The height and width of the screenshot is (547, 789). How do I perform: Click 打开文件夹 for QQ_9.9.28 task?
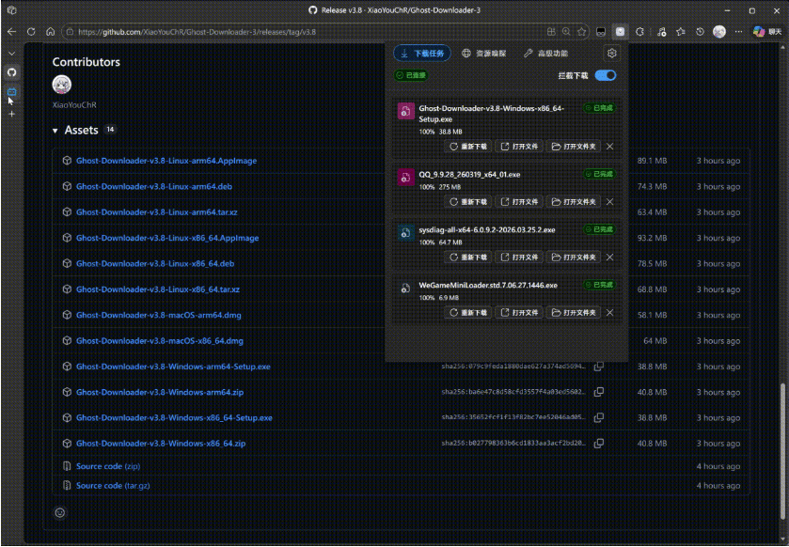coord(574,202)
